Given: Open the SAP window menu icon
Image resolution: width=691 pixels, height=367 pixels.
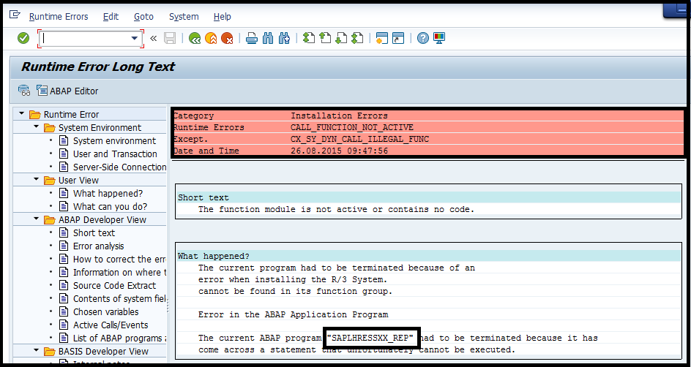Looking at the screenshot, I should (15, 15).
